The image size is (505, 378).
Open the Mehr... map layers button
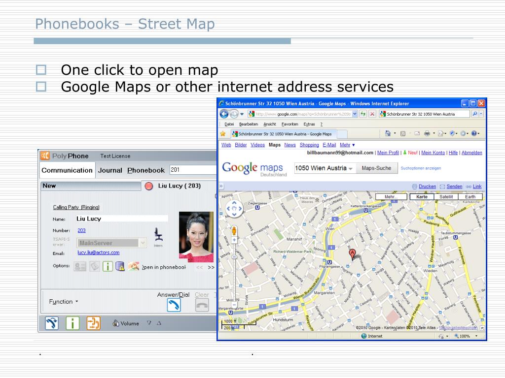pos(391,197)
